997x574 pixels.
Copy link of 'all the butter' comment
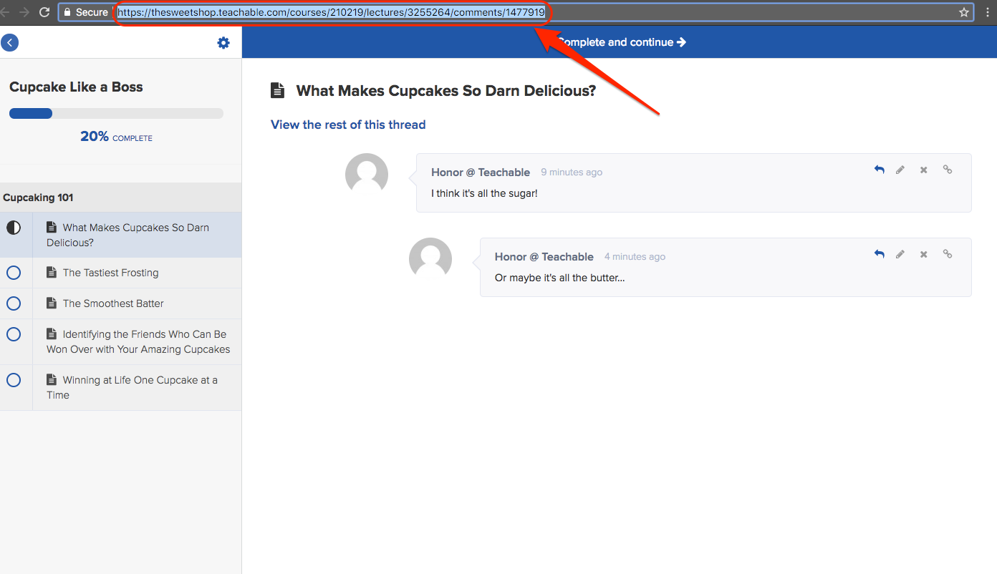pos(948,254)
